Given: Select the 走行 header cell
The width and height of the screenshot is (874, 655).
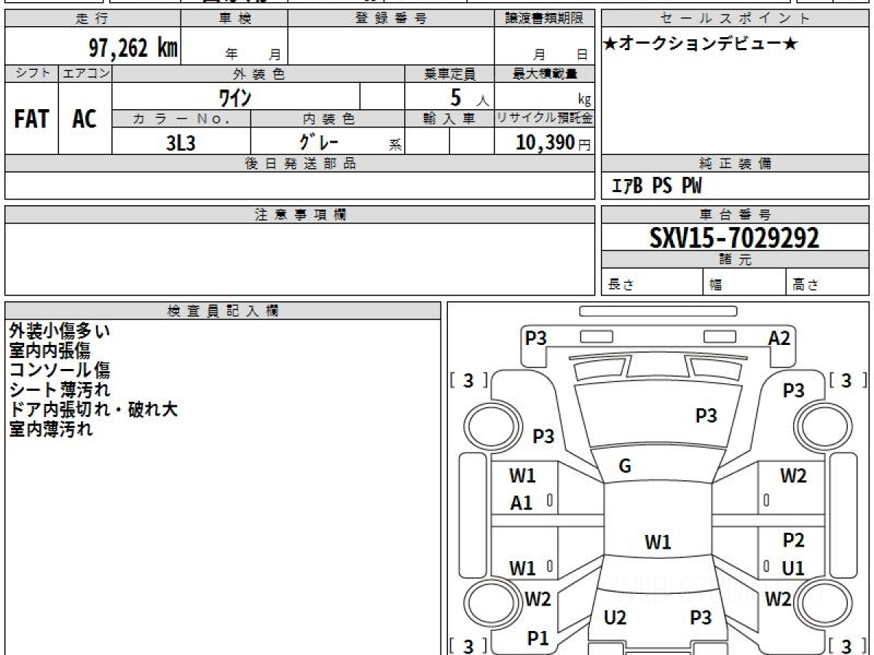Looking at the screenshot, I should pyautogui.click(x=92, y=19).
